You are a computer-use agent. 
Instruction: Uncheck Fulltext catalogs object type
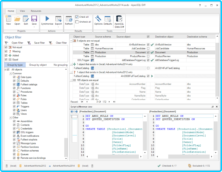point(14,84)
